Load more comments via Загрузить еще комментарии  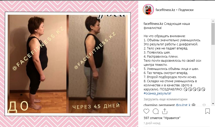[165, 99]
